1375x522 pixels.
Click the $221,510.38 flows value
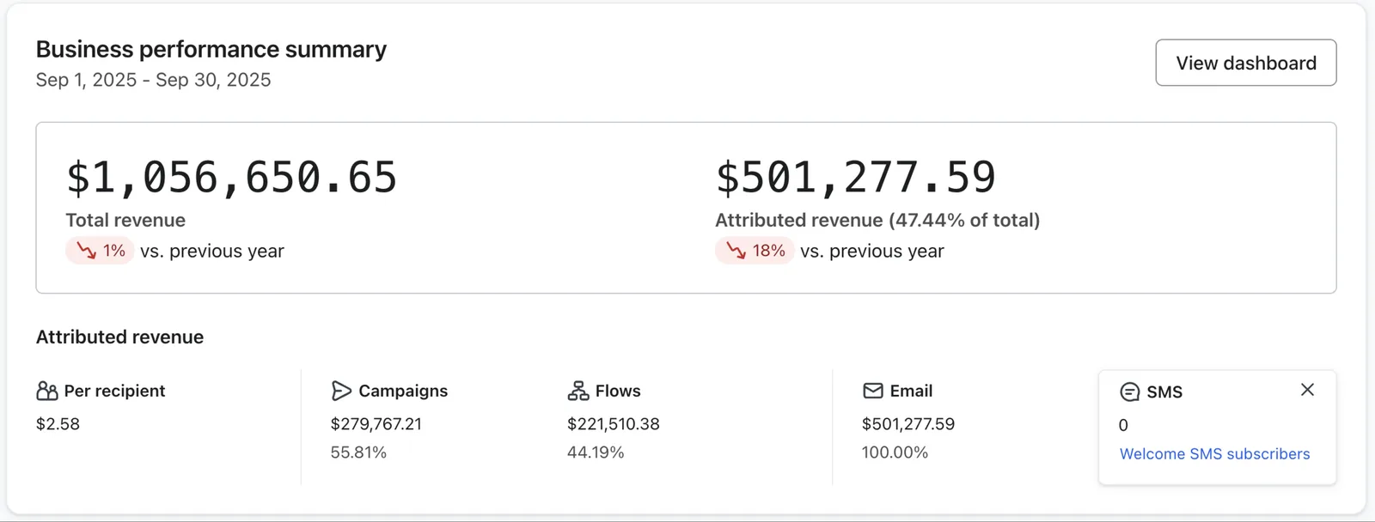click(614, 424)
